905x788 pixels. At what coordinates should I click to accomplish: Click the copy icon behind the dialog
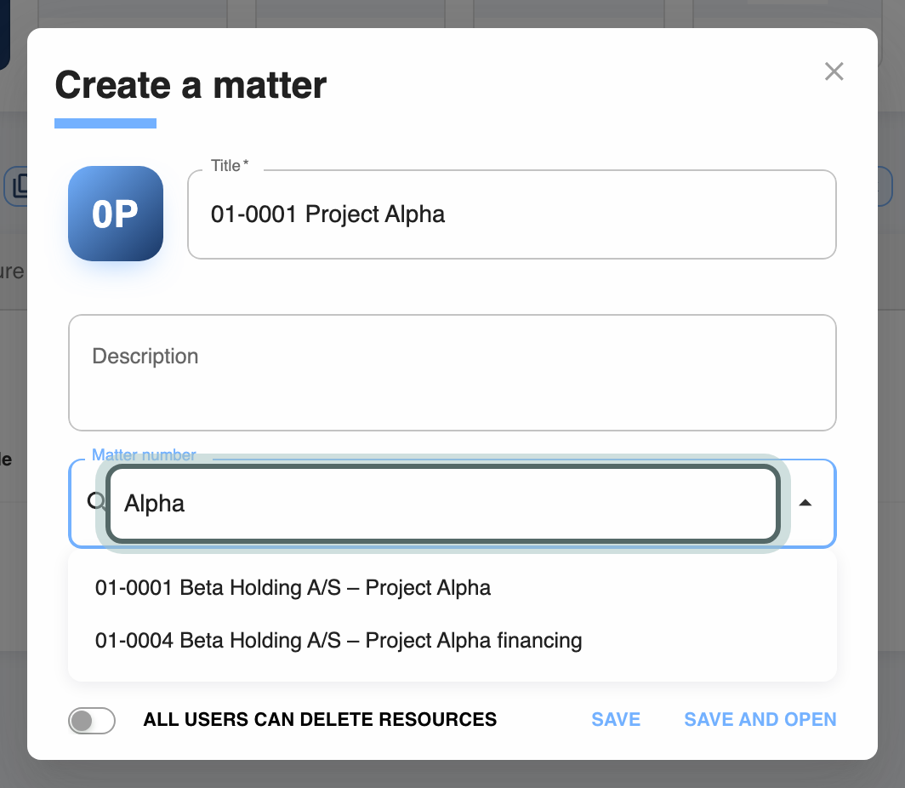[20, 186]
